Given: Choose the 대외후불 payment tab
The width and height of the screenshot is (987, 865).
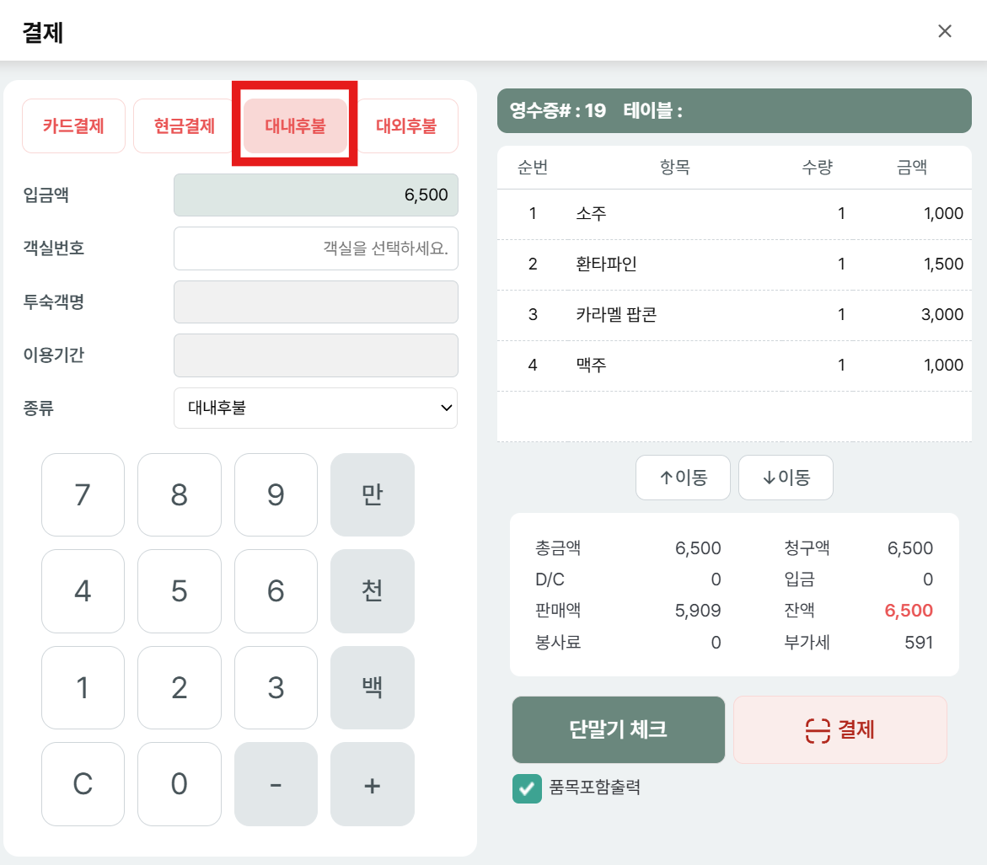Looking at the screenshot, I should point(406,126).
